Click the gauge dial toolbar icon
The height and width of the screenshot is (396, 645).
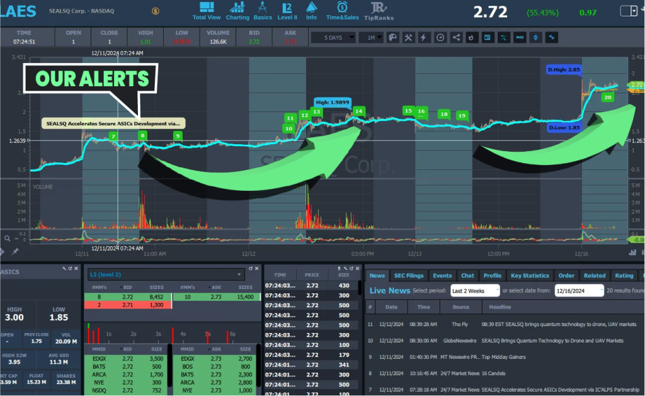[x=440, y=38]
